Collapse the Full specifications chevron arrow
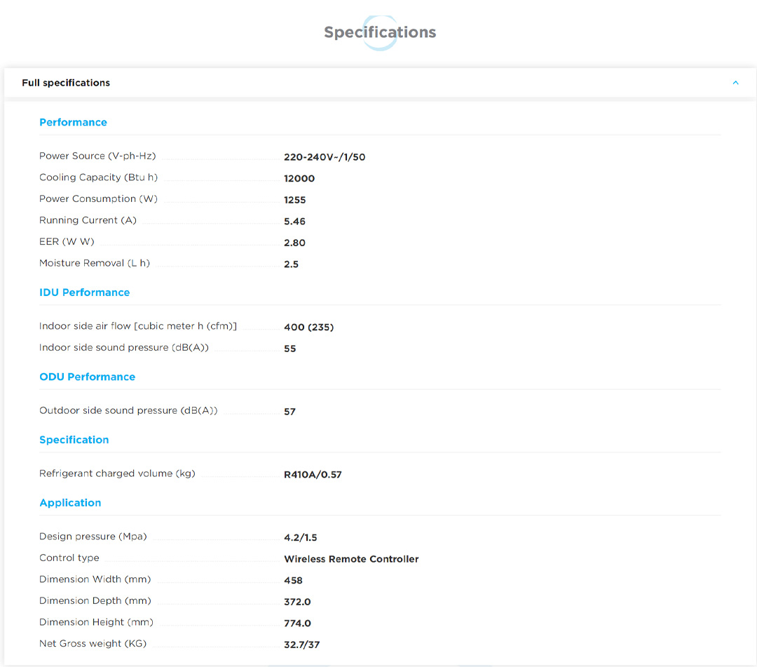Image resolution: width=757 pixels, height=667 pixels. point(735,83)
